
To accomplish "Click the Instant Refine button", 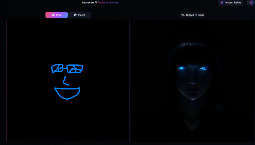I will 230,3.
